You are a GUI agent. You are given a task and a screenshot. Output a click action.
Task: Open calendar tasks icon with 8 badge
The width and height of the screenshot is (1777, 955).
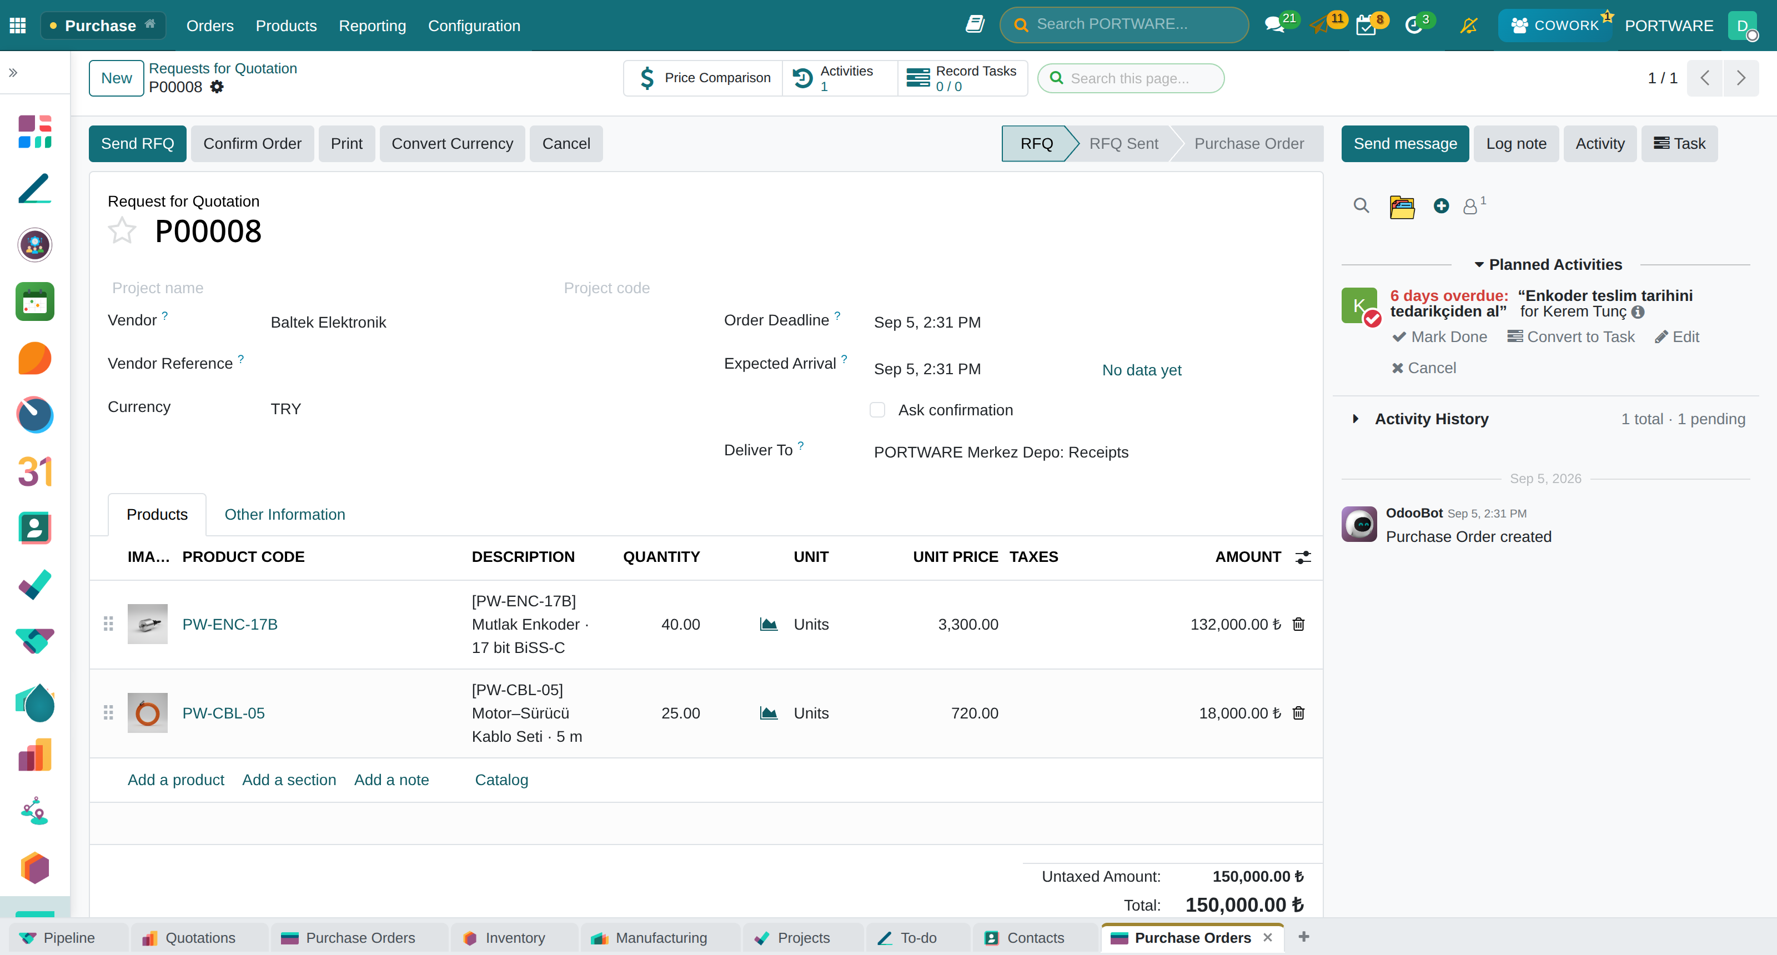point(1366,26)
